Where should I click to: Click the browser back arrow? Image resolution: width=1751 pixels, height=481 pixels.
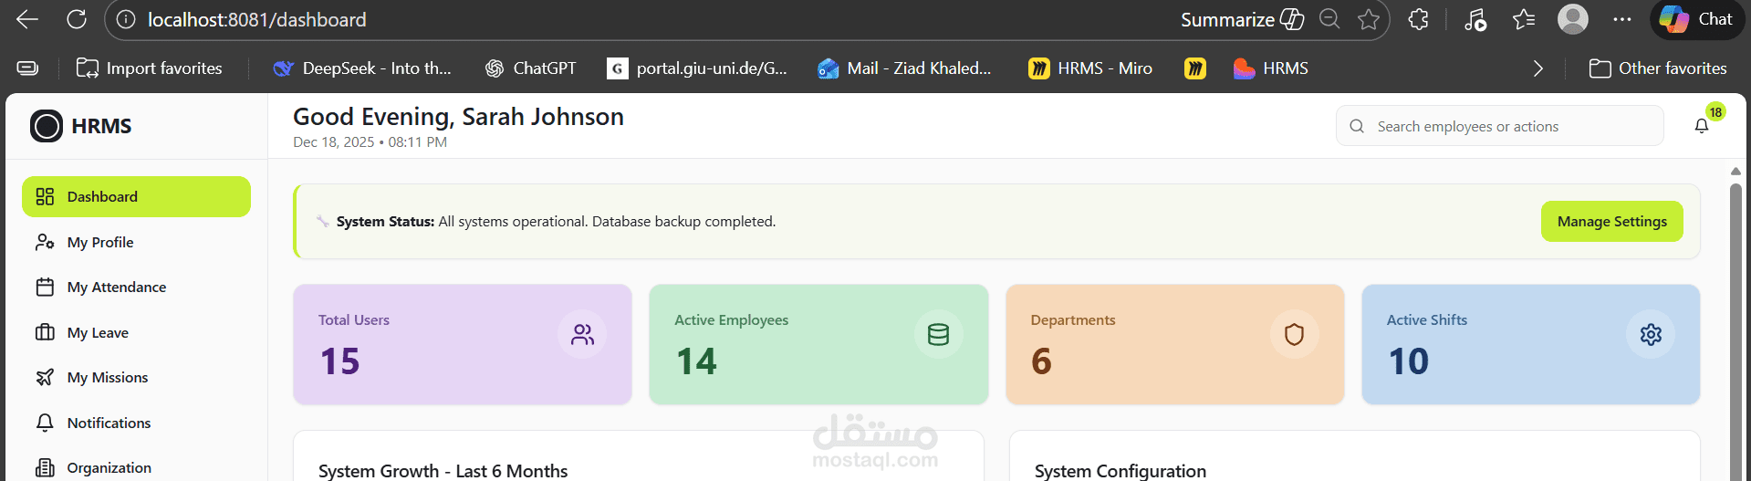coord(27,19)
